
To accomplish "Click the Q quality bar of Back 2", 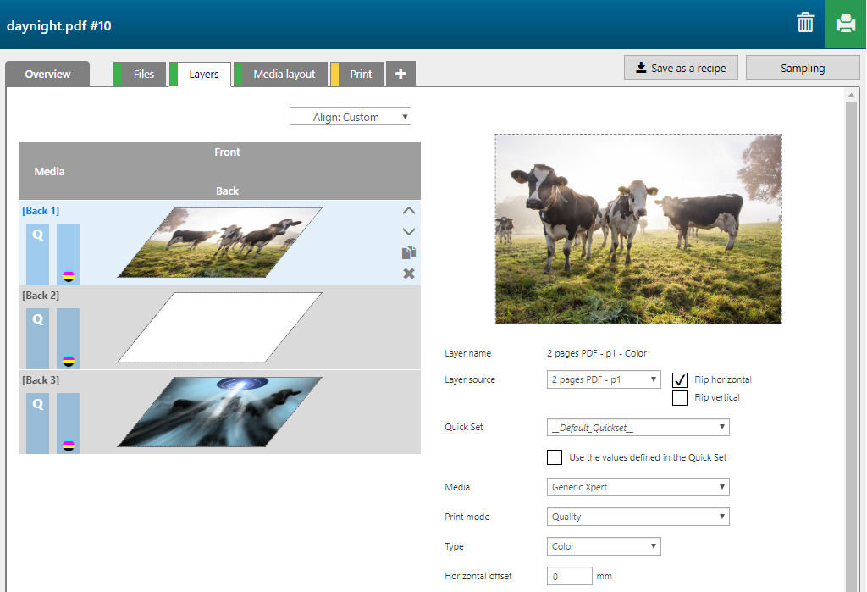I will coord(38,339).
